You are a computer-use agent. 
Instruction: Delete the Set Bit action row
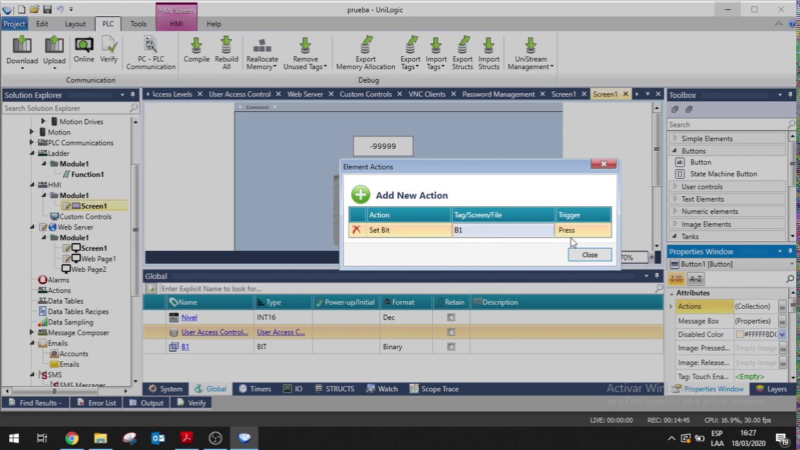pos(356,230)
